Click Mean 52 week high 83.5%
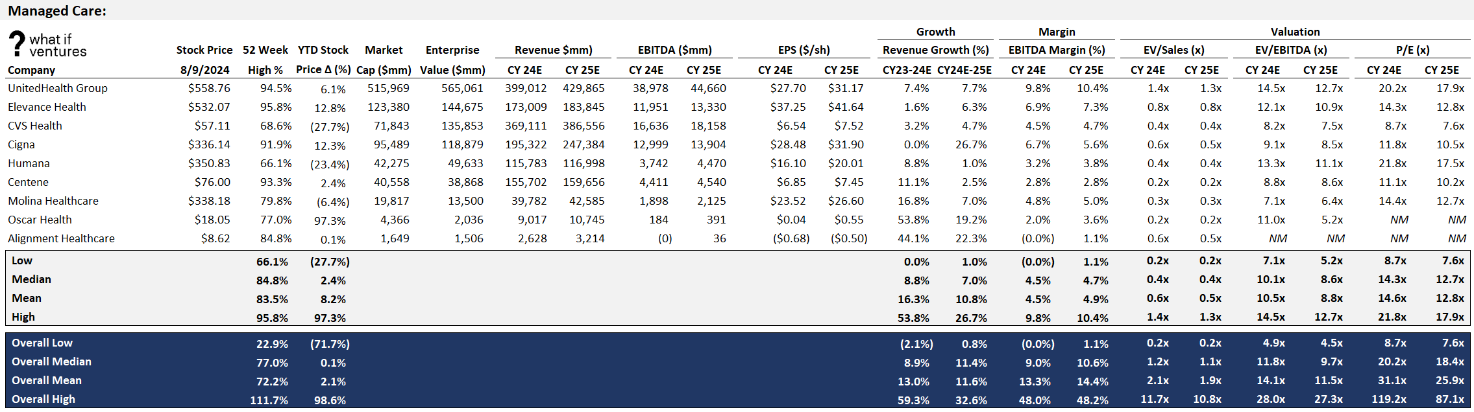Viewport: 1474px width, 412px height. tap(272, 299)
